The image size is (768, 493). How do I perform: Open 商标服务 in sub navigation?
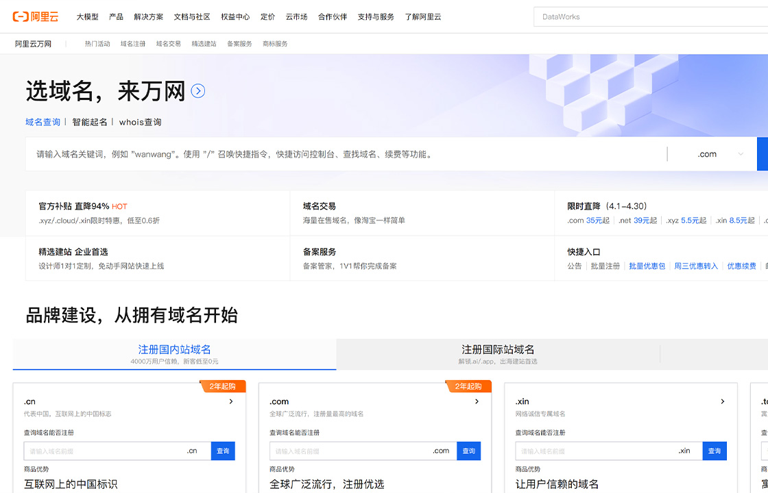(275, 44)
